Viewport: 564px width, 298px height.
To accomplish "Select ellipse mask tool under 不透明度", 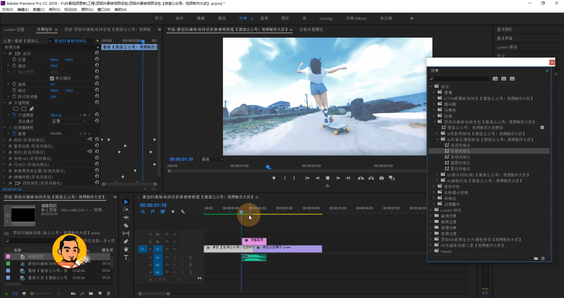I will (x=16, y=109).
